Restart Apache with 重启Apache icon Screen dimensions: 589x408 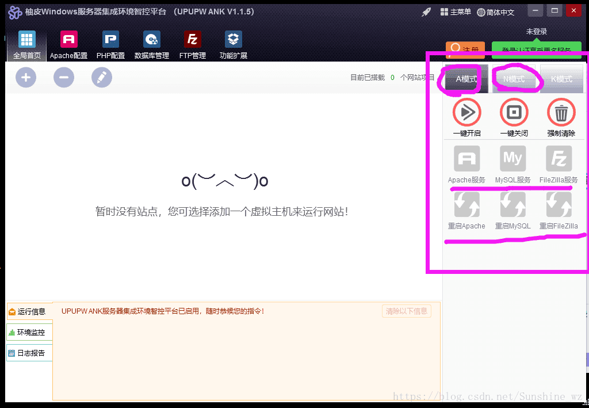(467, 205)
